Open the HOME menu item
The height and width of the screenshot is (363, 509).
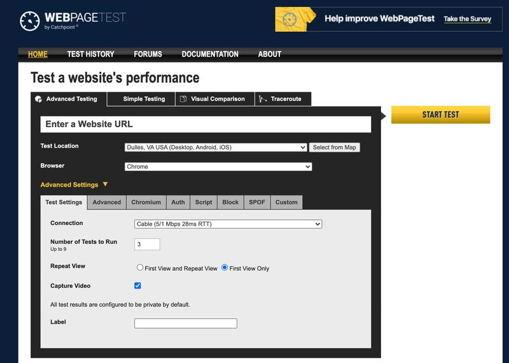coord(38,54)
